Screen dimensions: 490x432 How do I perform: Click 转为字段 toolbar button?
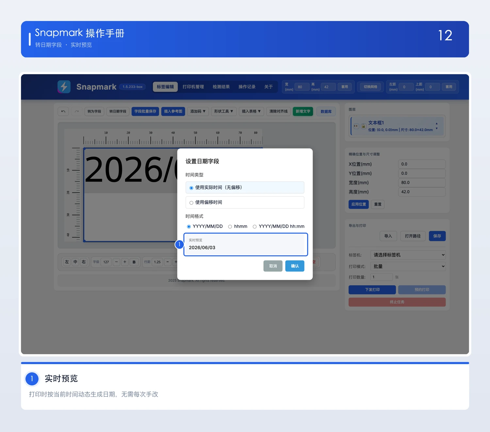click(x=94, y=111)
